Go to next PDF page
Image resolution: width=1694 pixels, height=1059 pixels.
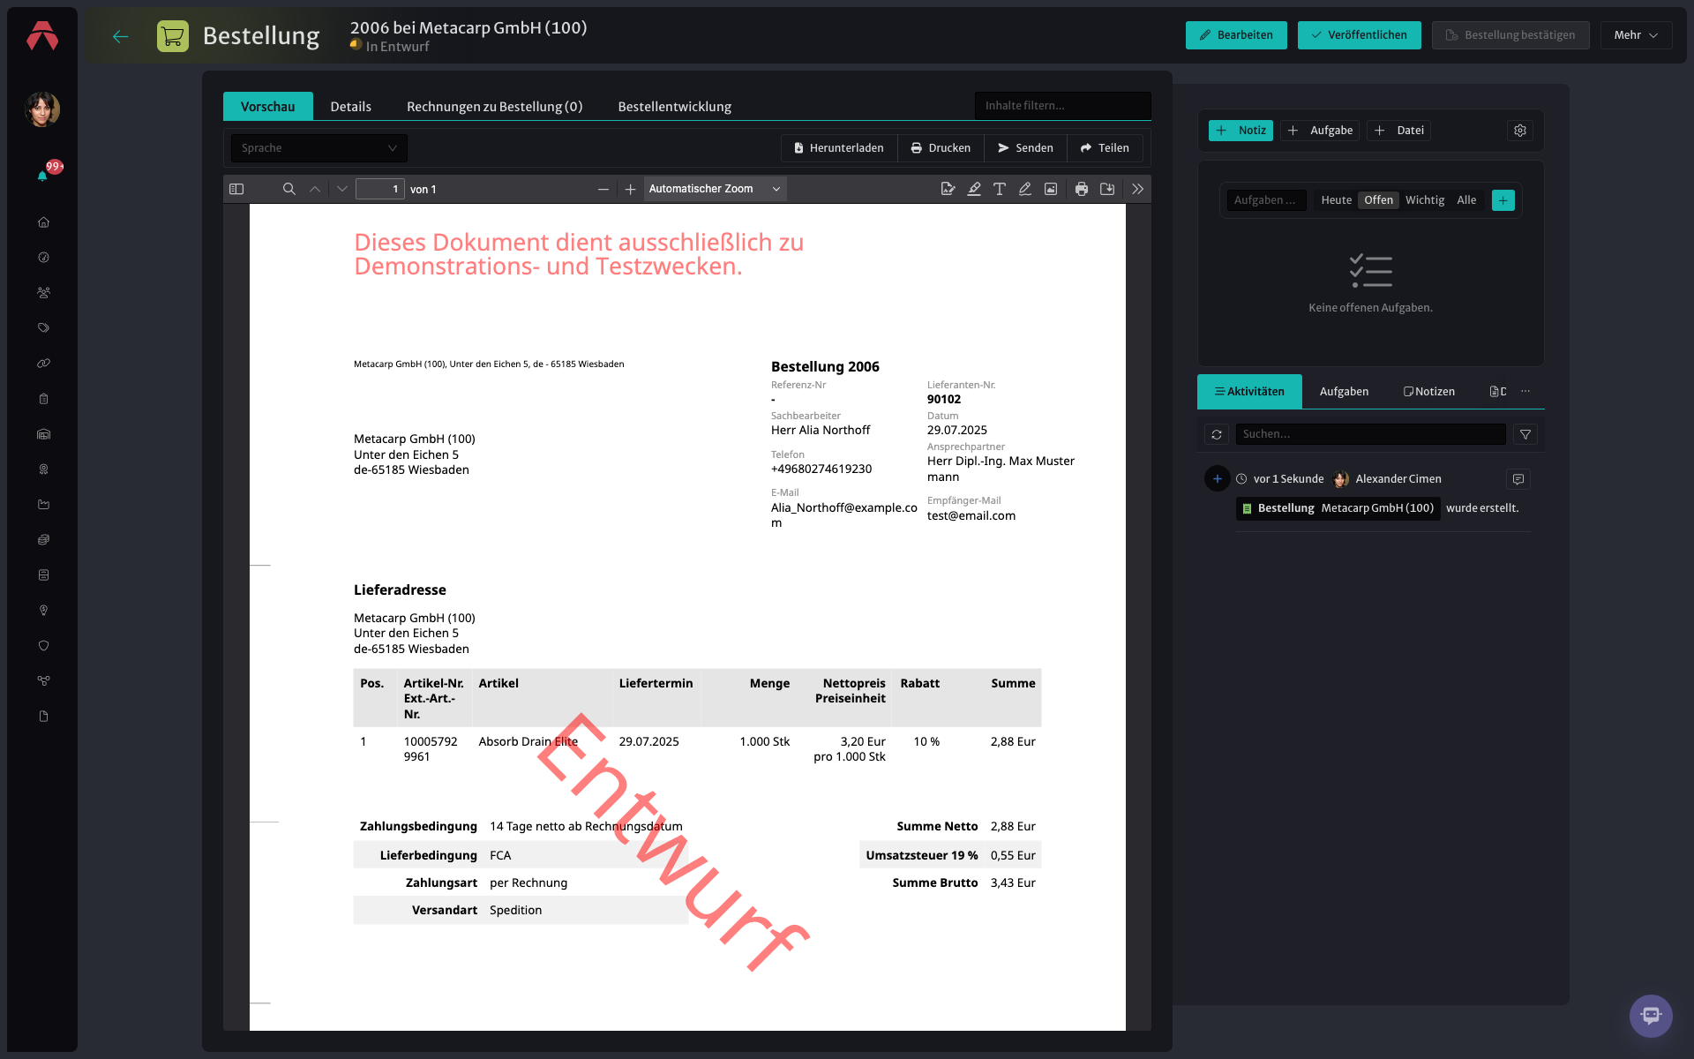tap(342, 189)
